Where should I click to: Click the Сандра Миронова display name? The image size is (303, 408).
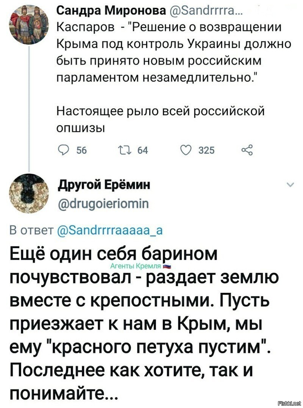click(x=112, y=11)
